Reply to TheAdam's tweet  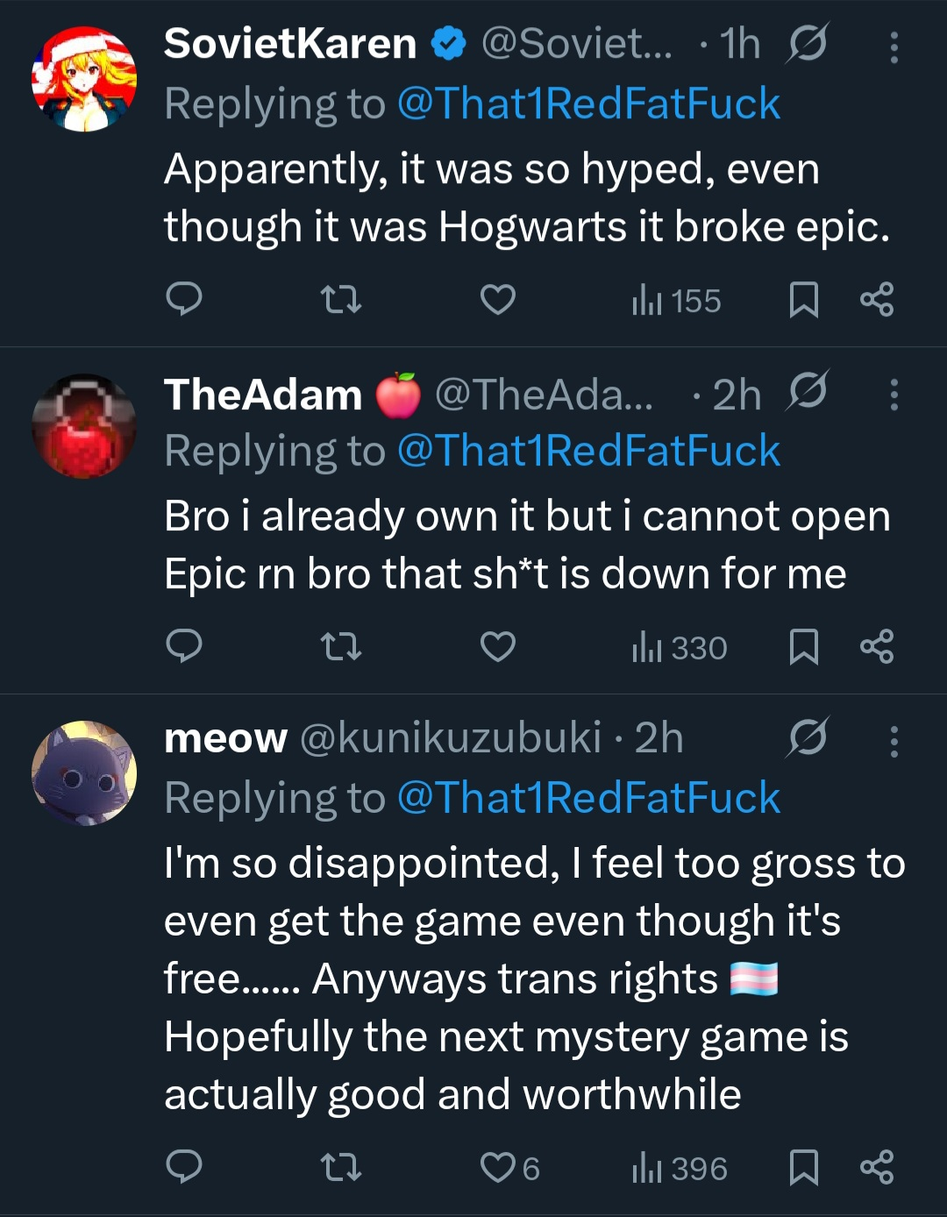tap(184, 647)
